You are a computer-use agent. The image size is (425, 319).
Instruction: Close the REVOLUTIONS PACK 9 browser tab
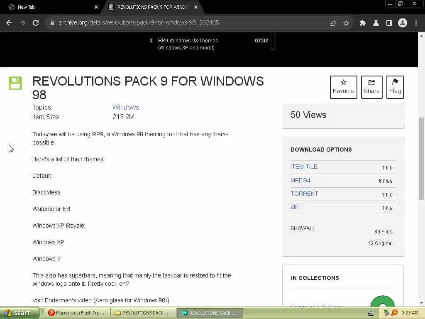pyautogui.click(x=196, y=7)
